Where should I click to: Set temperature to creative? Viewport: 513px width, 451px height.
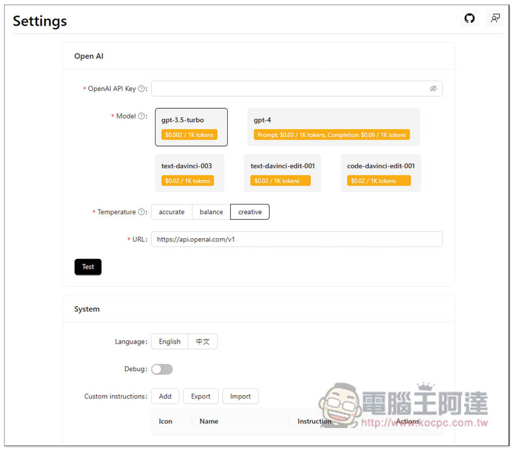pyautogui.click(x=250, y=212)
